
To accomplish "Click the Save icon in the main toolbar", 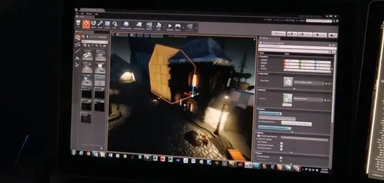I will [78, 24].
